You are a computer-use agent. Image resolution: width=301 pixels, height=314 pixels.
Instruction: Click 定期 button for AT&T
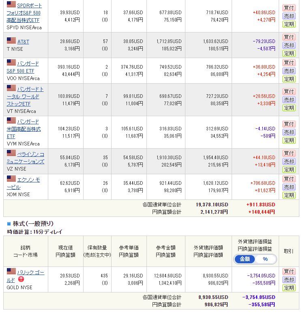click(x=289, y=54)
